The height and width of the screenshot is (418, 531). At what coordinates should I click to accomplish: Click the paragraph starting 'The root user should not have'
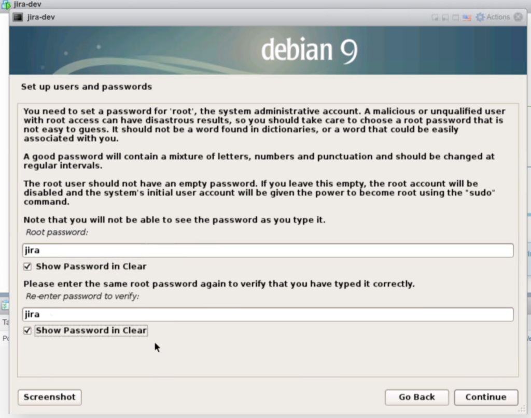259,192
